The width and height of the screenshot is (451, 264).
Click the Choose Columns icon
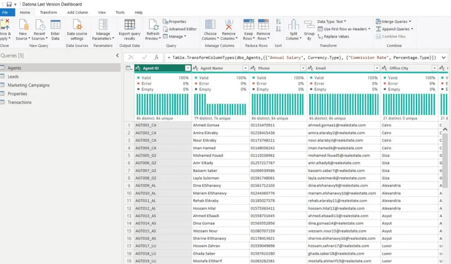pos(210,25)
